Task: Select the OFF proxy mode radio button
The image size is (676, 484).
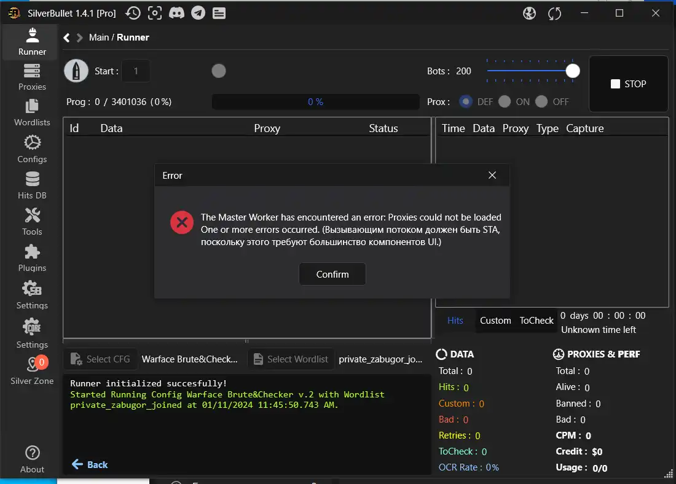Action: click(541, 102)
